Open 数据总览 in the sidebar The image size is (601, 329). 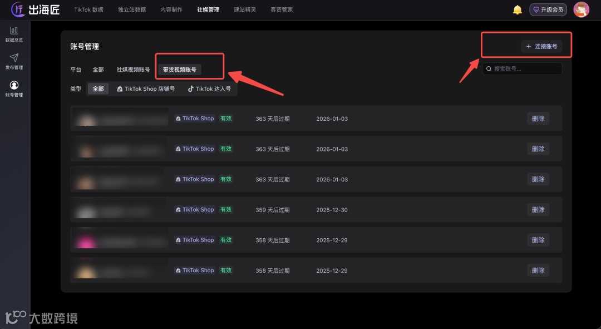coord(14,34)
